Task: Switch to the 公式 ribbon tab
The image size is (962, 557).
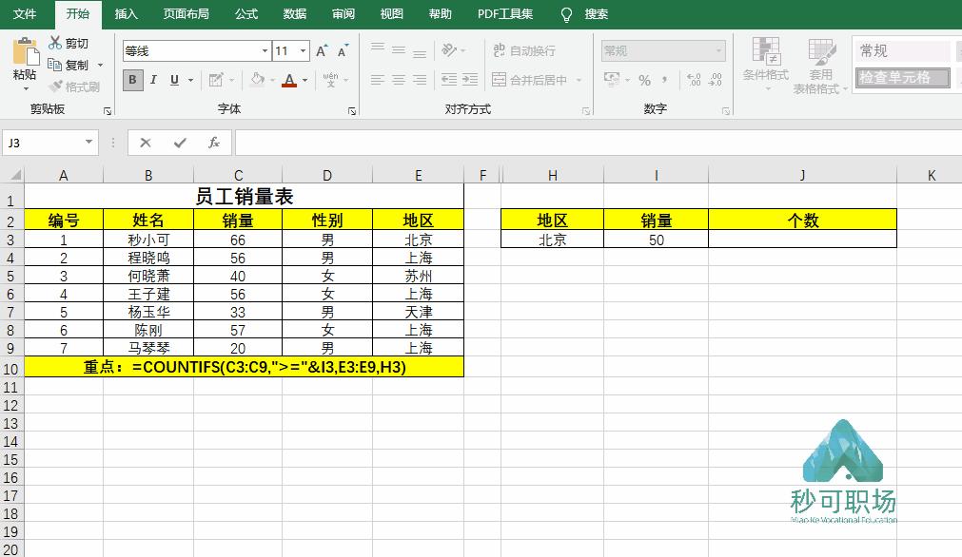Action: pyautogui.click(x=245, y=13)
